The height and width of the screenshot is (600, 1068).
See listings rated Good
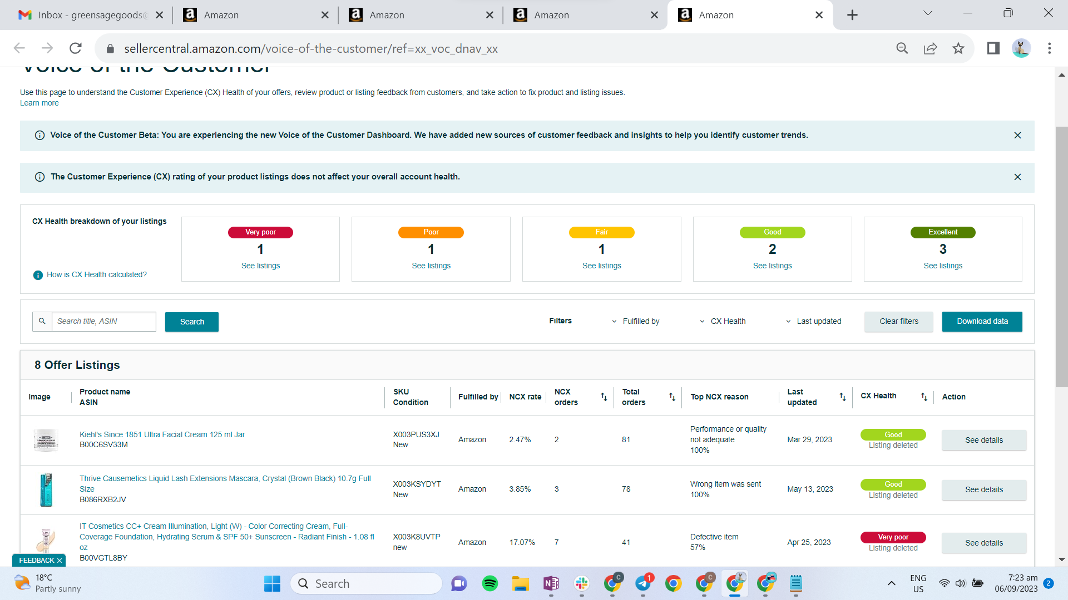point(773,266)
